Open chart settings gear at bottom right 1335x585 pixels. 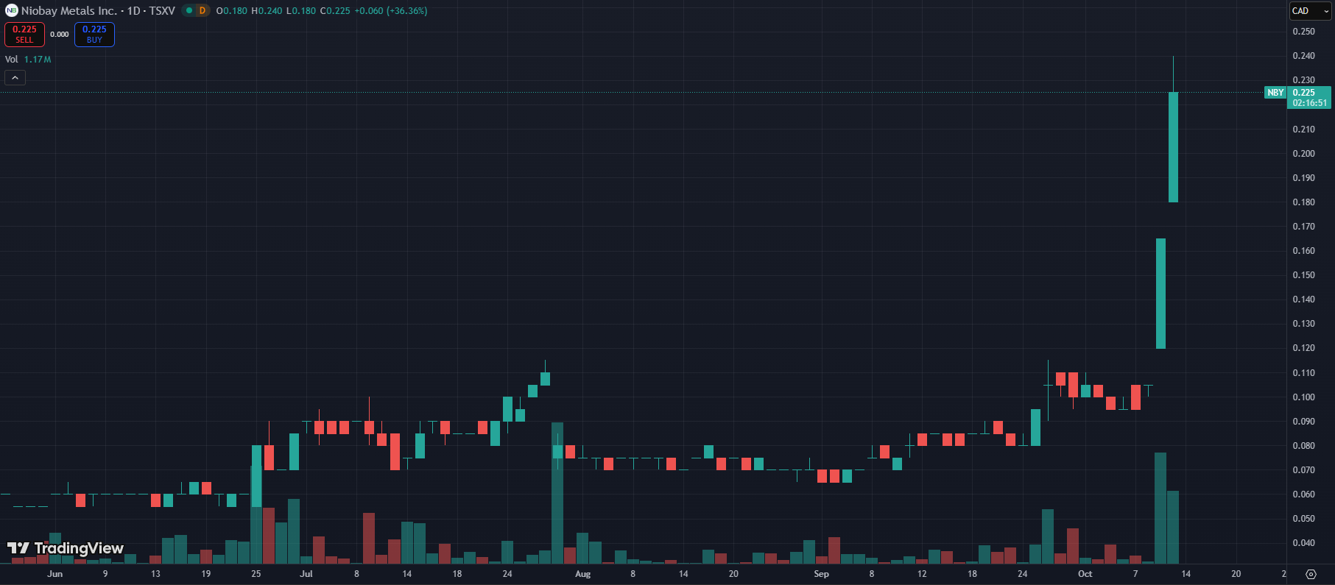tap(1311, 574)
